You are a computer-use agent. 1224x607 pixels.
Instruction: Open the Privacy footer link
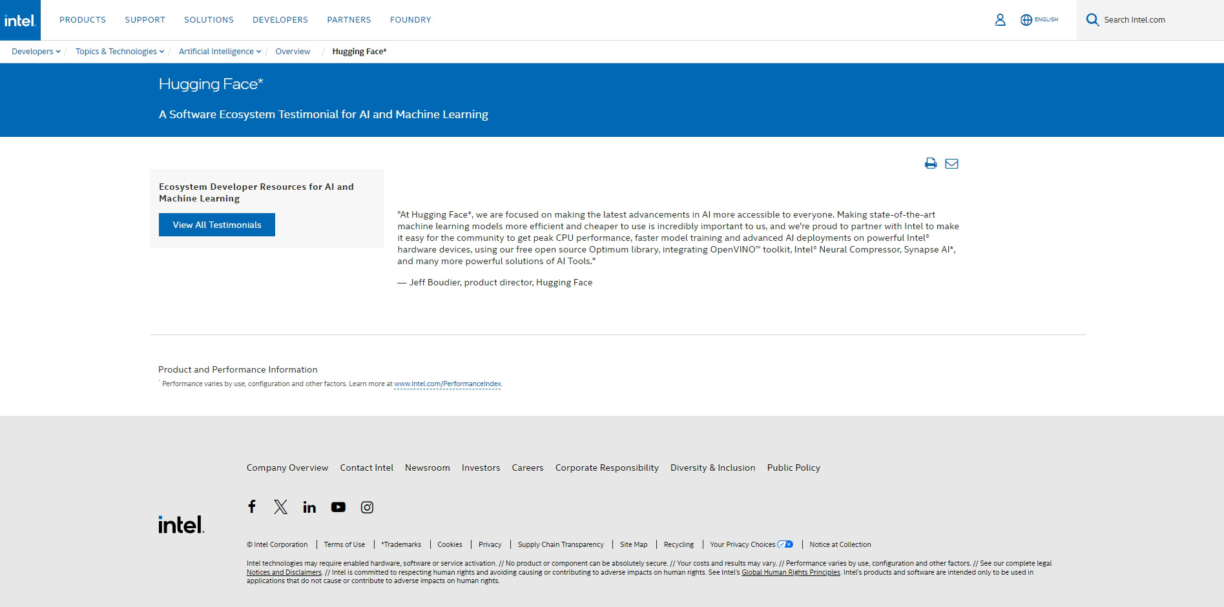[x=490, y=544]
